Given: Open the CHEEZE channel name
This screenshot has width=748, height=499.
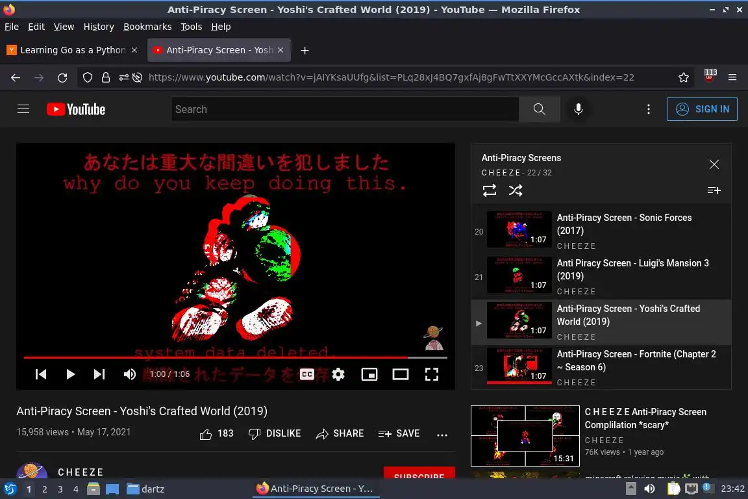Looking at the screenshot, I should 81,472.
